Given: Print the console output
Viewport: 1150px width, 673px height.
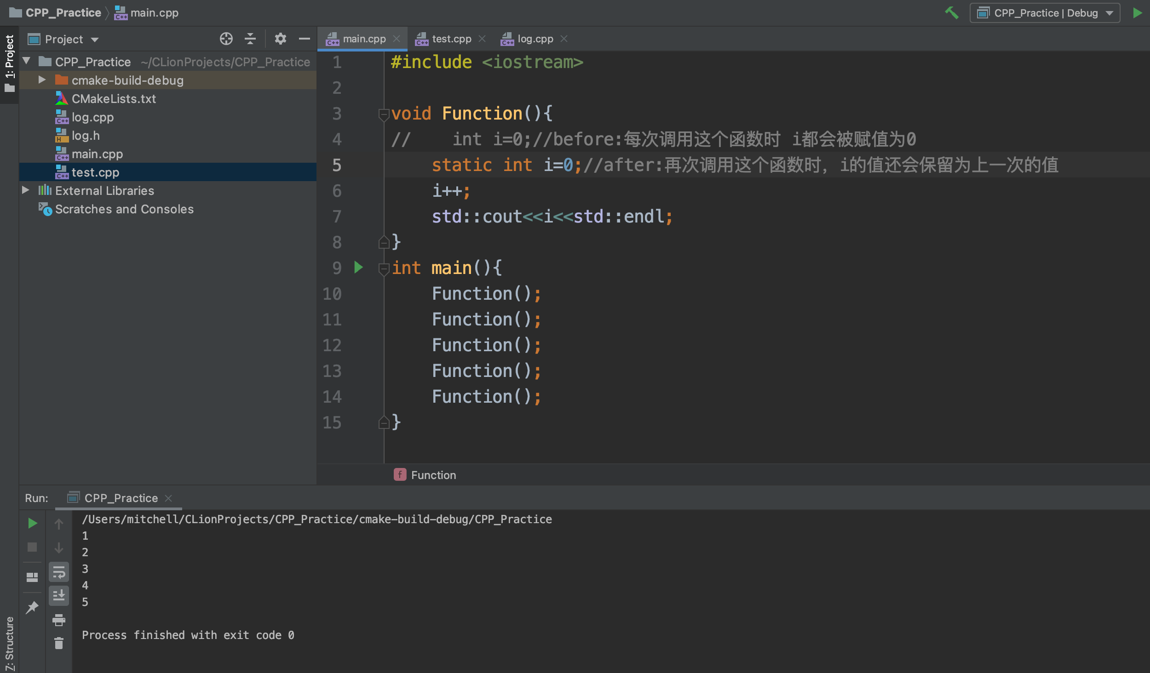Looking at the screenshot, I should 59,619.
